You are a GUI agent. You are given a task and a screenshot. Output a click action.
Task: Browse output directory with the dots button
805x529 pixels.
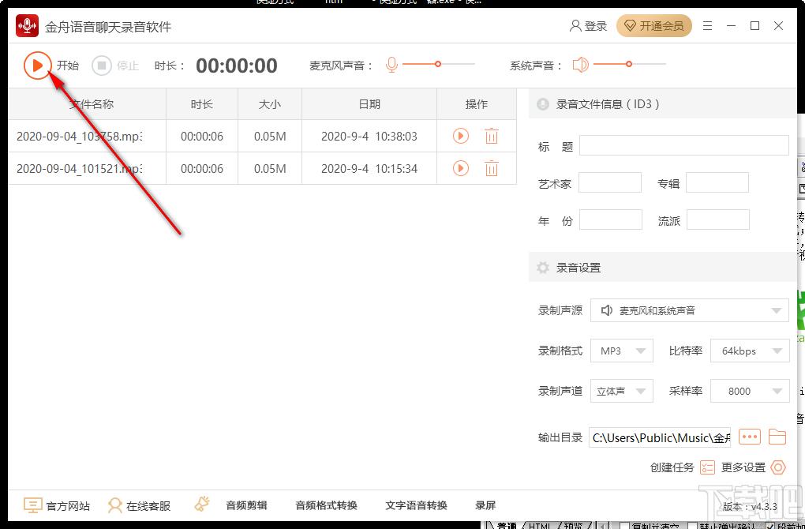(x=750, y=437)
